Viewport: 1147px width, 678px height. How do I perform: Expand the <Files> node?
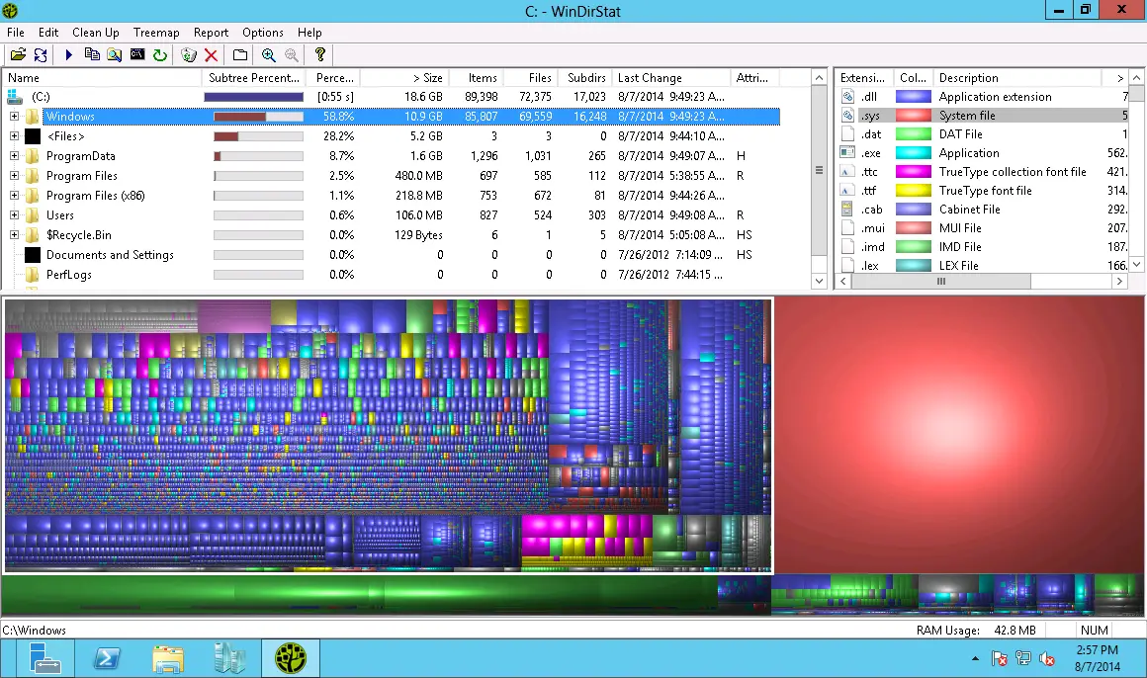click(x=14, y=136)
